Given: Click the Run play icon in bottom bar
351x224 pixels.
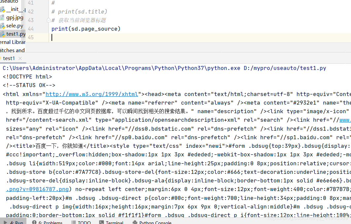Looking at the screenshot, I should (x=5, y=222).
